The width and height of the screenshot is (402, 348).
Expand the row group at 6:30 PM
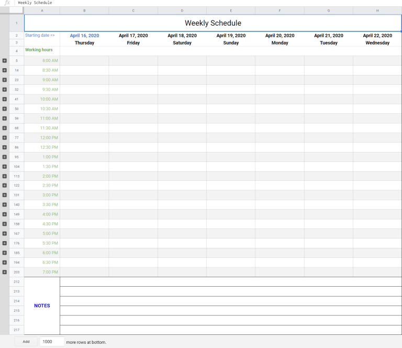(5, 262)
